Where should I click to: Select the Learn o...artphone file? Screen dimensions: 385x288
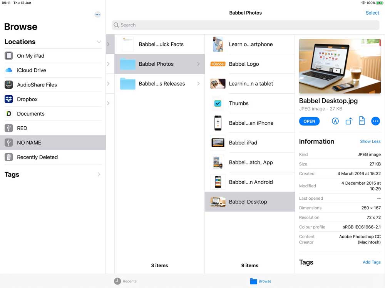[250, 44]
